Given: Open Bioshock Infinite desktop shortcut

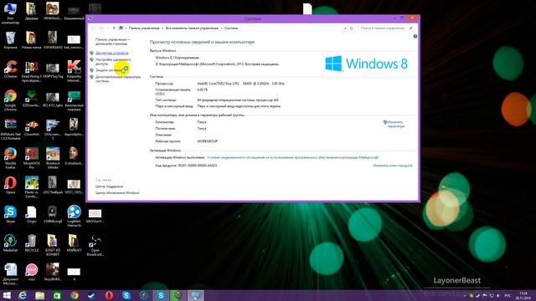Looking at the screenshot, I should [x=53, y=158].
